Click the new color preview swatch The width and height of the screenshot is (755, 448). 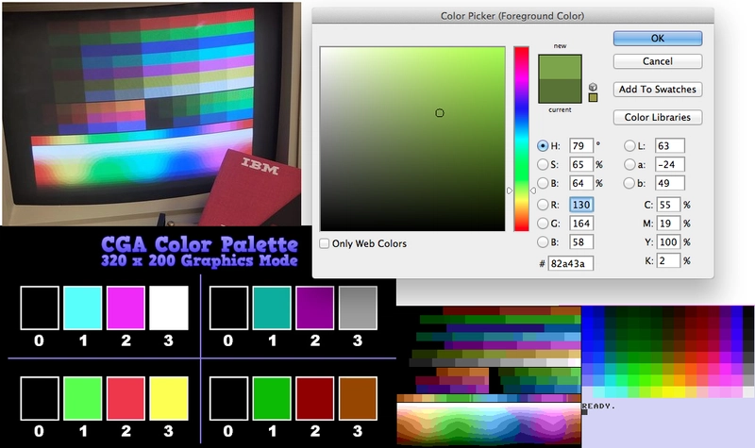(x=560, y=67)
